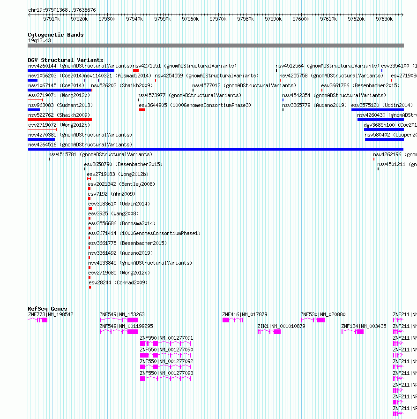The height and width of the screenshot is (419, 417).
Task: Click ZNF550|NM_001277092 transcript label
Action: pos(166,362)
